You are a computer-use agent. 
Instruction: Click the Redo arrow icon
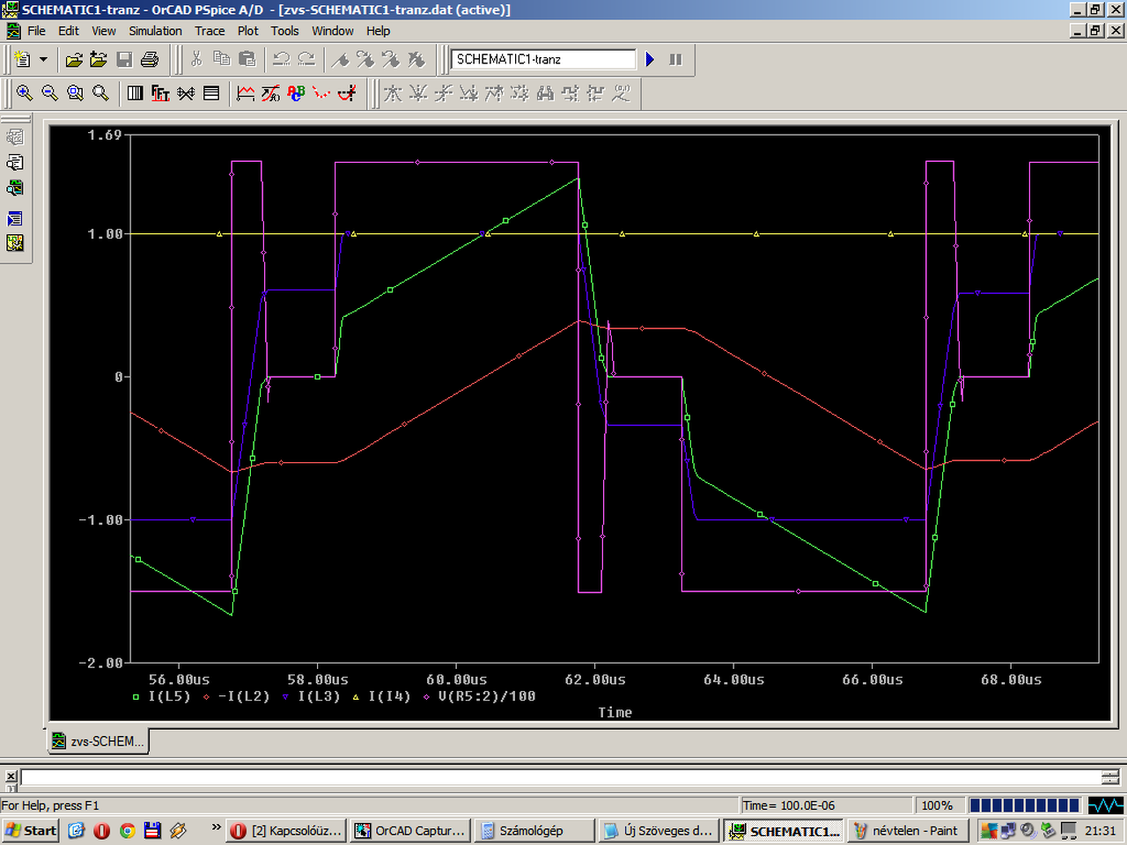click(x=306, y=59)
